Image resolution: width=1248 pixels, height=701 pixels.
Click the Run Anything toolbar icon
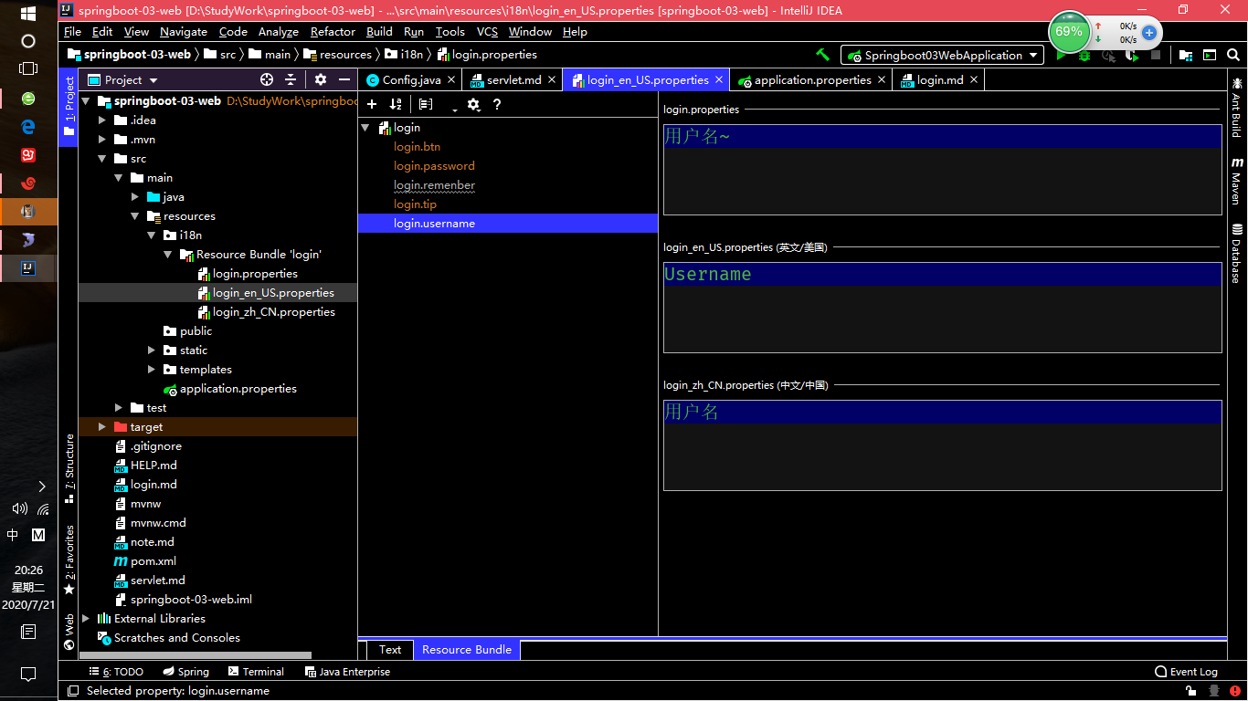(x=1210, y=55)
